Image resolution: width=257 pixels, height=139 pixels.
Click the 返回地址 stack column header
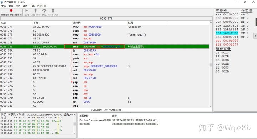tap(84, 116)
